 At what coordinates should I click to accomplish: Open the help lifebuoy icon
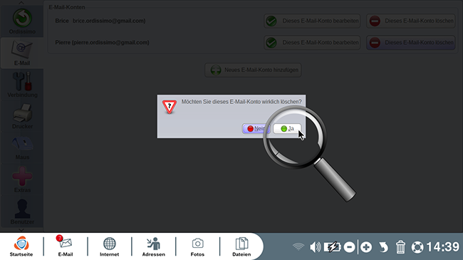coord(417,247)
